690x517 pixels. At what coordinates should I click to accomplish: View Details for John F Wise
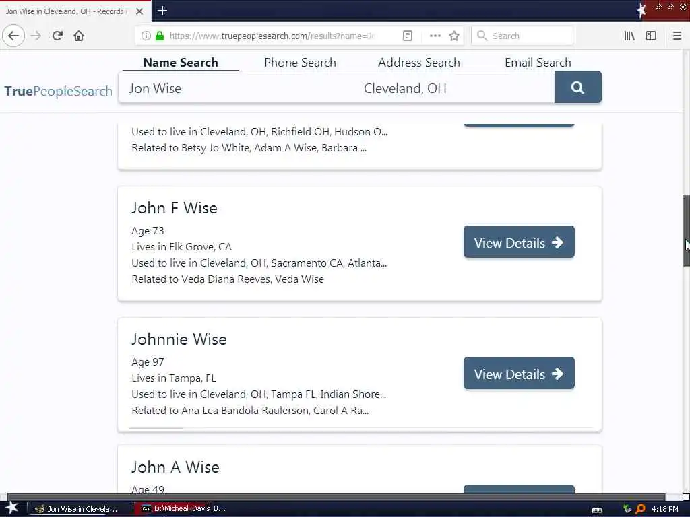[519, 242]
